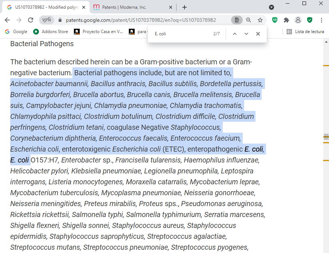Click the green AB extension icon
329x253 pixels.
tap(275, 20)
